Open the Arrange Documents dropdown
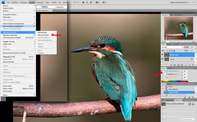 click(x=98, y=2)
